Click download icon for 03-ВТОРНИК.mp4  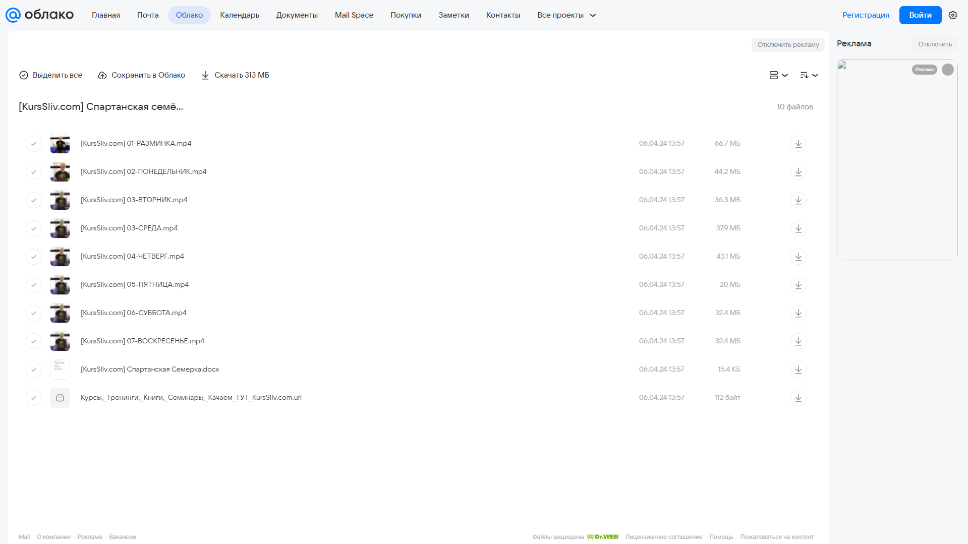point(798,200)
